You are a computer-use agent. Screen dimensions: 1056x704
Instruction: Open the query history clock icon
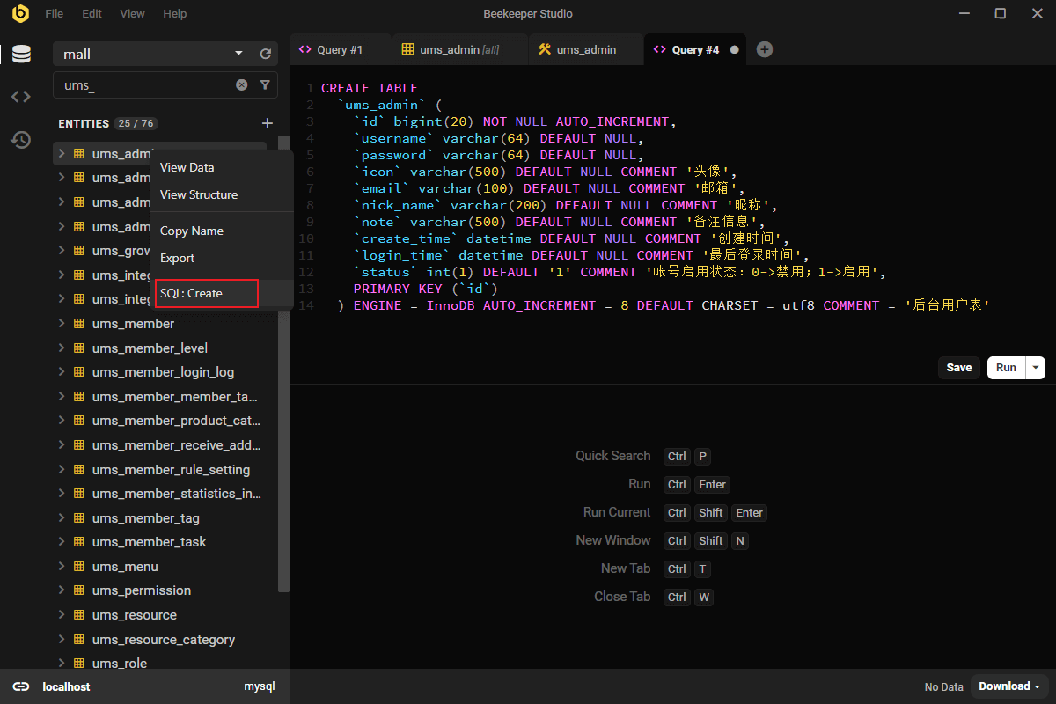(x=21, y=140)
